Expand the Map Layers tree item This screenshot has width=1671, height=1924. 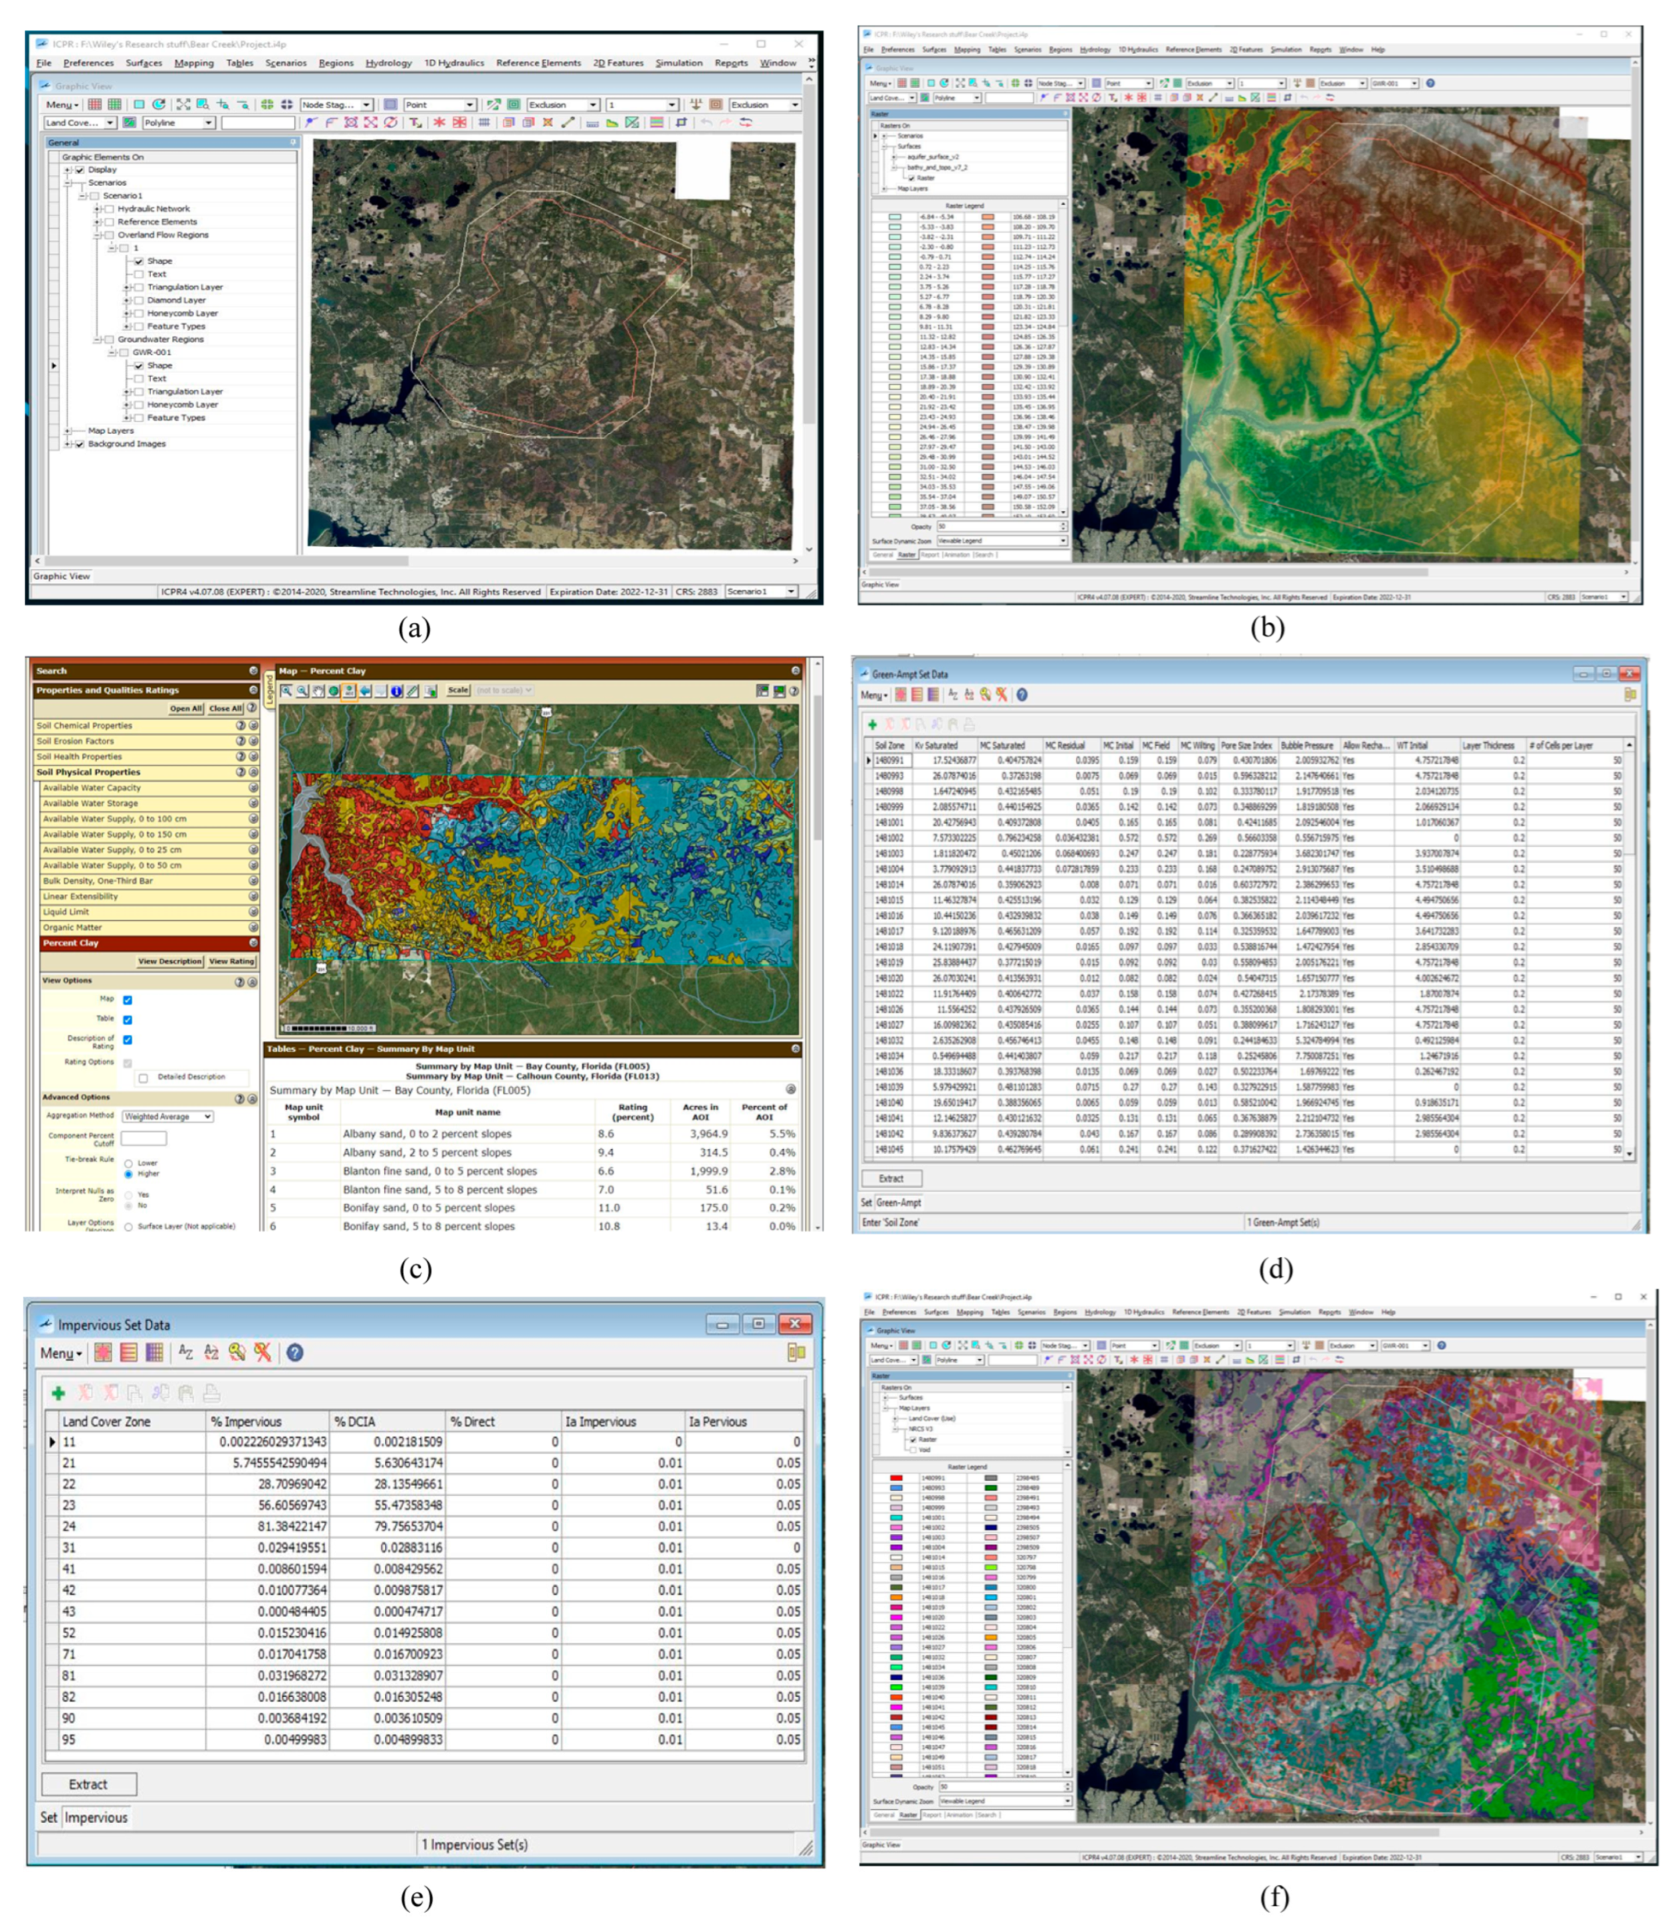(x=68, y=431)
